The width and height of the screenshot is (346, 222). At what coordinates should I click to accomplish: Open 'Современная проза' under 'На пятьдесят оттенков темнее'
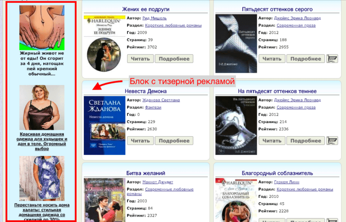[296, 107]
